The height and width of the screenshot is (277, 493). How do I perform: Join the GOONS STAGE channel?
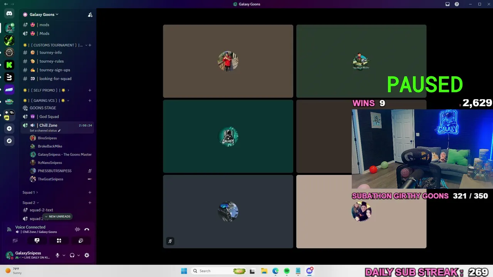click(x=58, y=108)
